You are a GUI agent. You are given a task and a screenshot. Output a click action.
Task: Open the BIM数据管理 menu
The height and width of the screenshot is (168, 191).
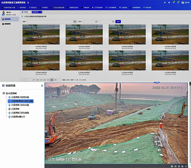click(135, 8)
